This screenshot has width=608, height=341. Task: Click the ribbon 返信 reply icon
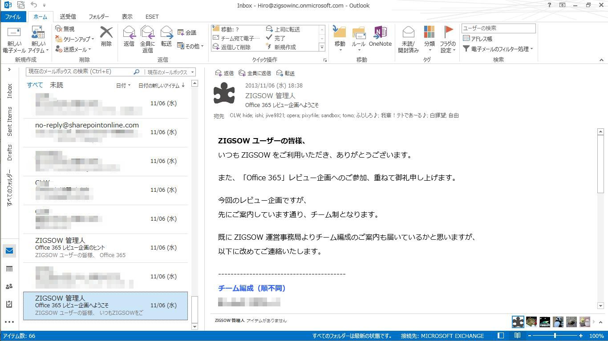(x=129, y=36)
